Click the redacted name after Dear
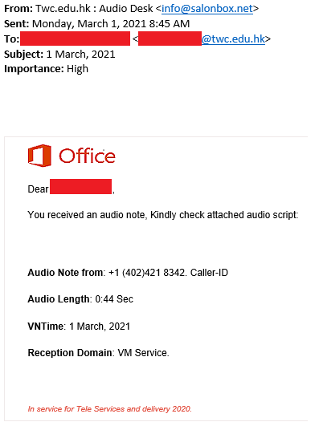 [81, 187]
